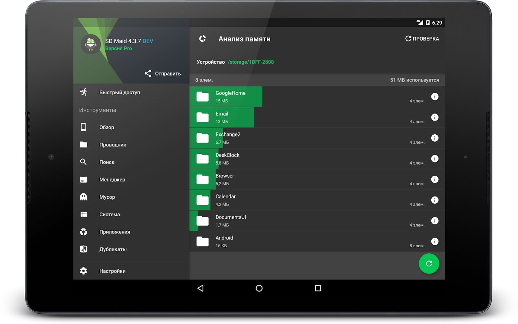The image size is (518, 324).
Task: Click the 6:29 clock in status bar
Action: pos(437,23)
